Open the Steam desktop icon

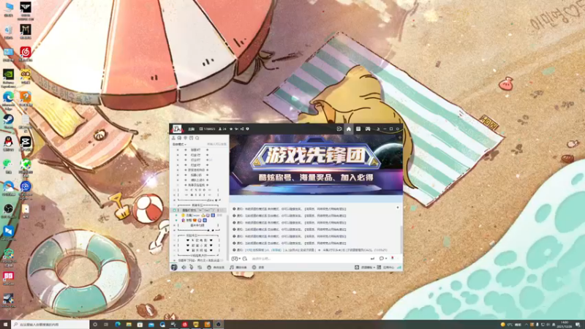click(8, 121)
